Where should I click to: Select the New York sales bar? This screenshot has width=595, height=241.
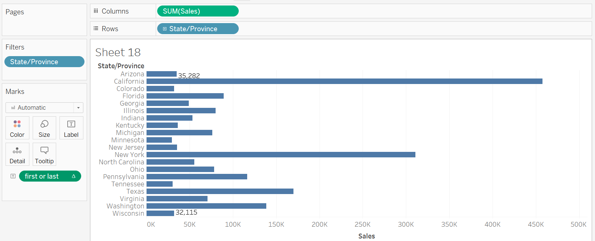281,154
